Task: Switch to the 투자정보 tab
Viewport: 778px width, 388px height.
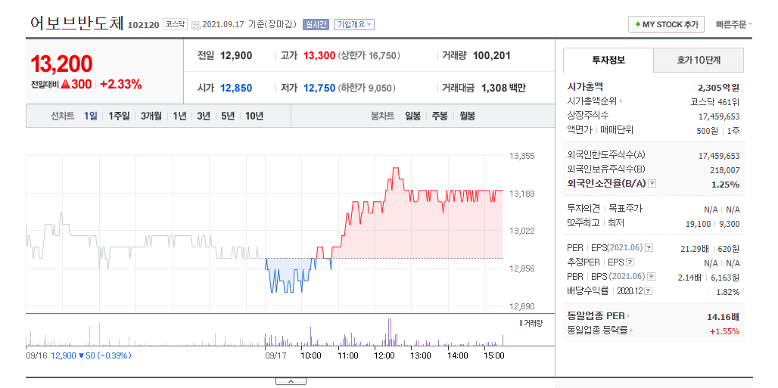Action: pyautogui.click(x=608, y=61)
